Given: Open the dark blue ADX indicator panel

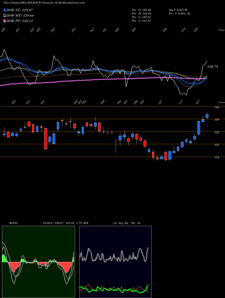Looking at the screenshot, I should (x=115, y=262).
